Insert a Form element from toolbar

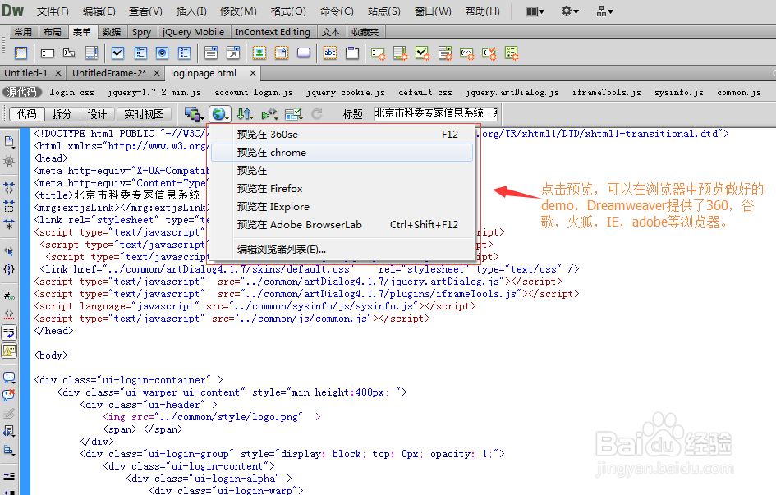21,53
